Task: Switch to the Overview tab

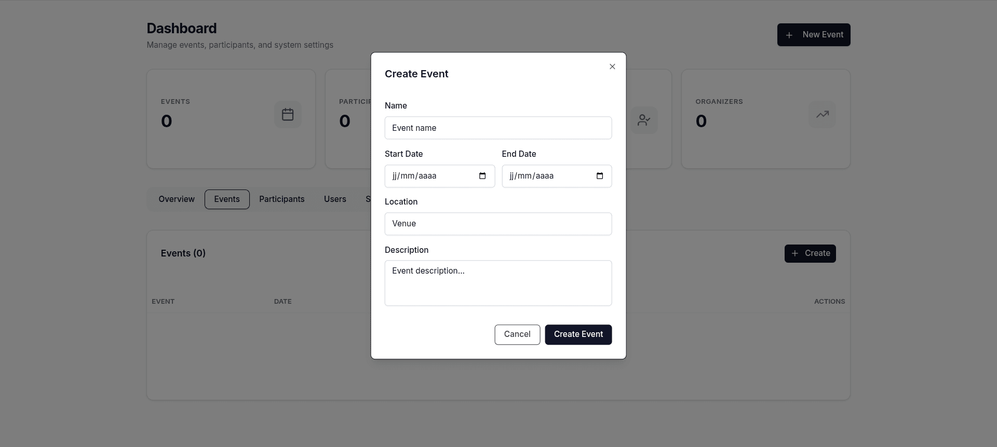Action: tap(177, 199)
